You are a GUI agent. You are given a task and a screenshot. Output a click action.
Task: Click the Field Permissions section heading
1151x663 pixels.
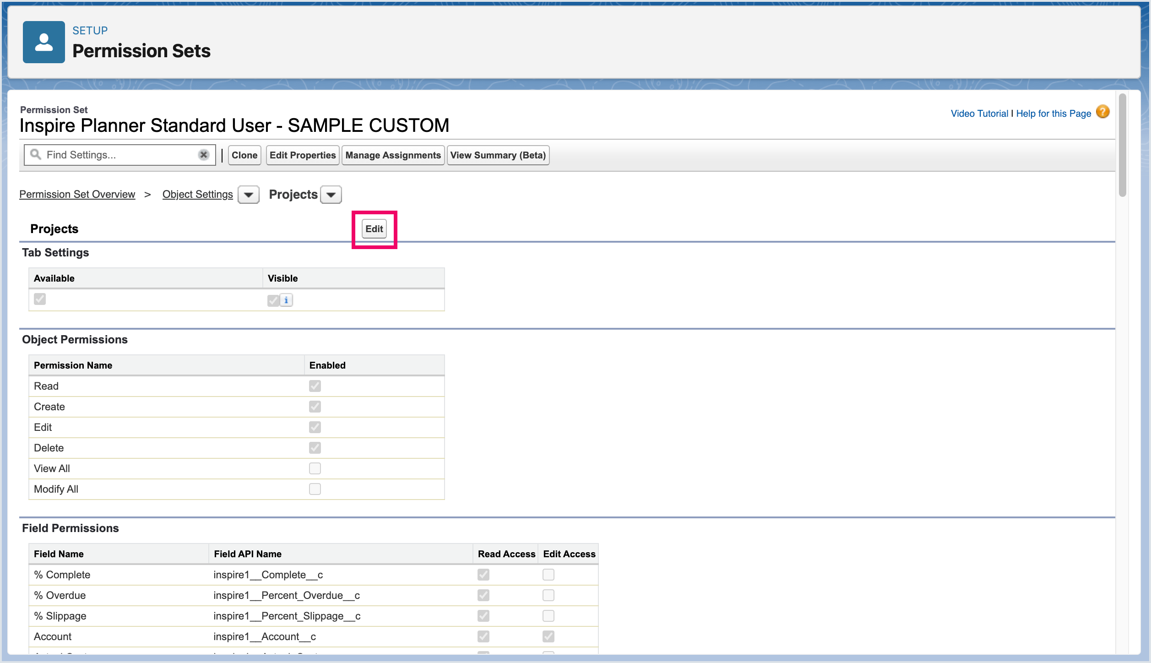pos(71,528)
